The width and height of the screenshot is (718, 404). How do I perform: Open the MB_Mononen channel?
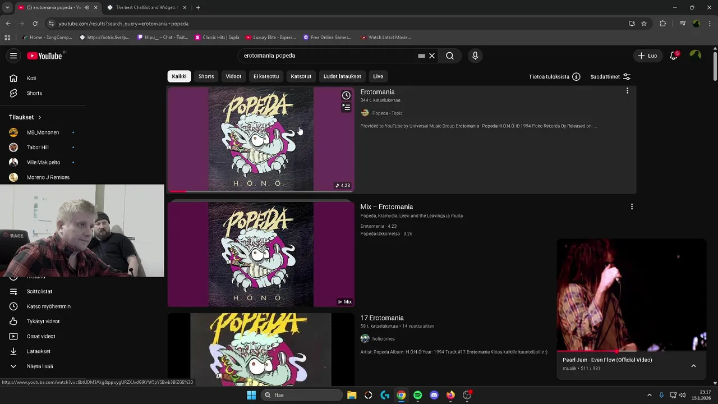[x=43, y=132]
